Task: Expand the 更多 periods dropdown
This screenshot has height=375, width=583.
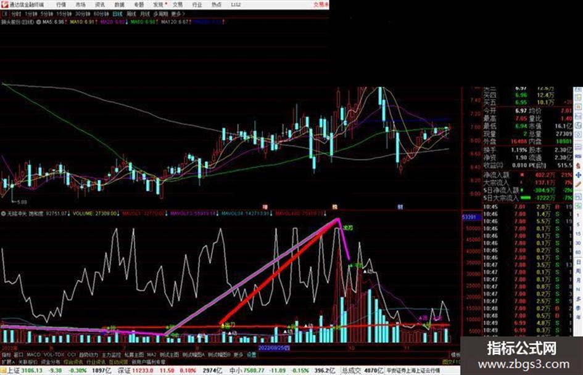Action: [x=178, y=14]
